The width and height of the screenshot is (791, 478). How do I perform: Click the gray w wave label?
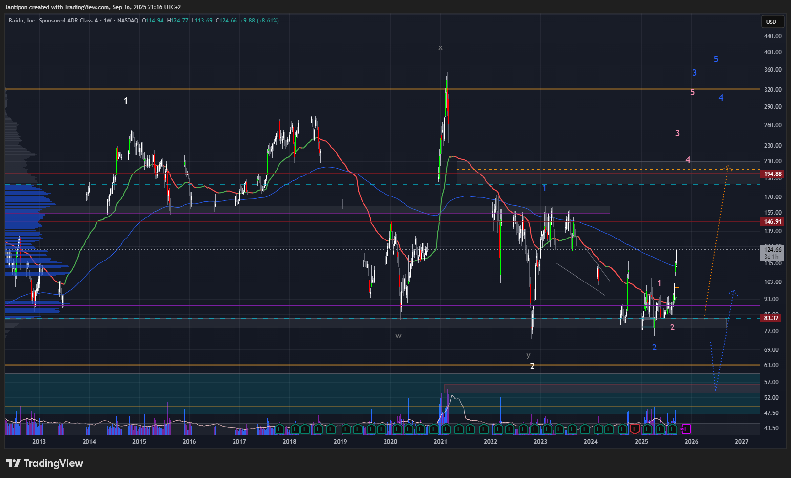pos(398,336)
